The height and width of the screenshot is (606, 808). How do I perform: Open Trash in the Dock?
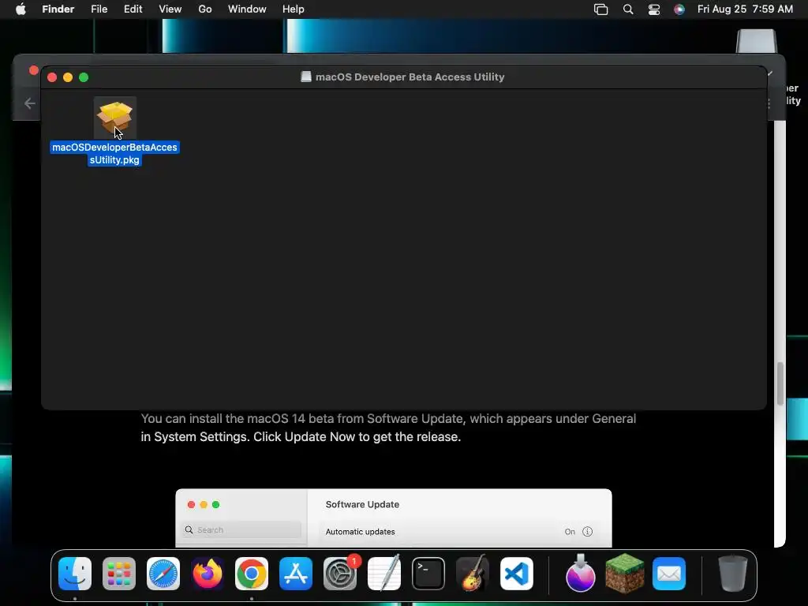click(x=733, y=574)
